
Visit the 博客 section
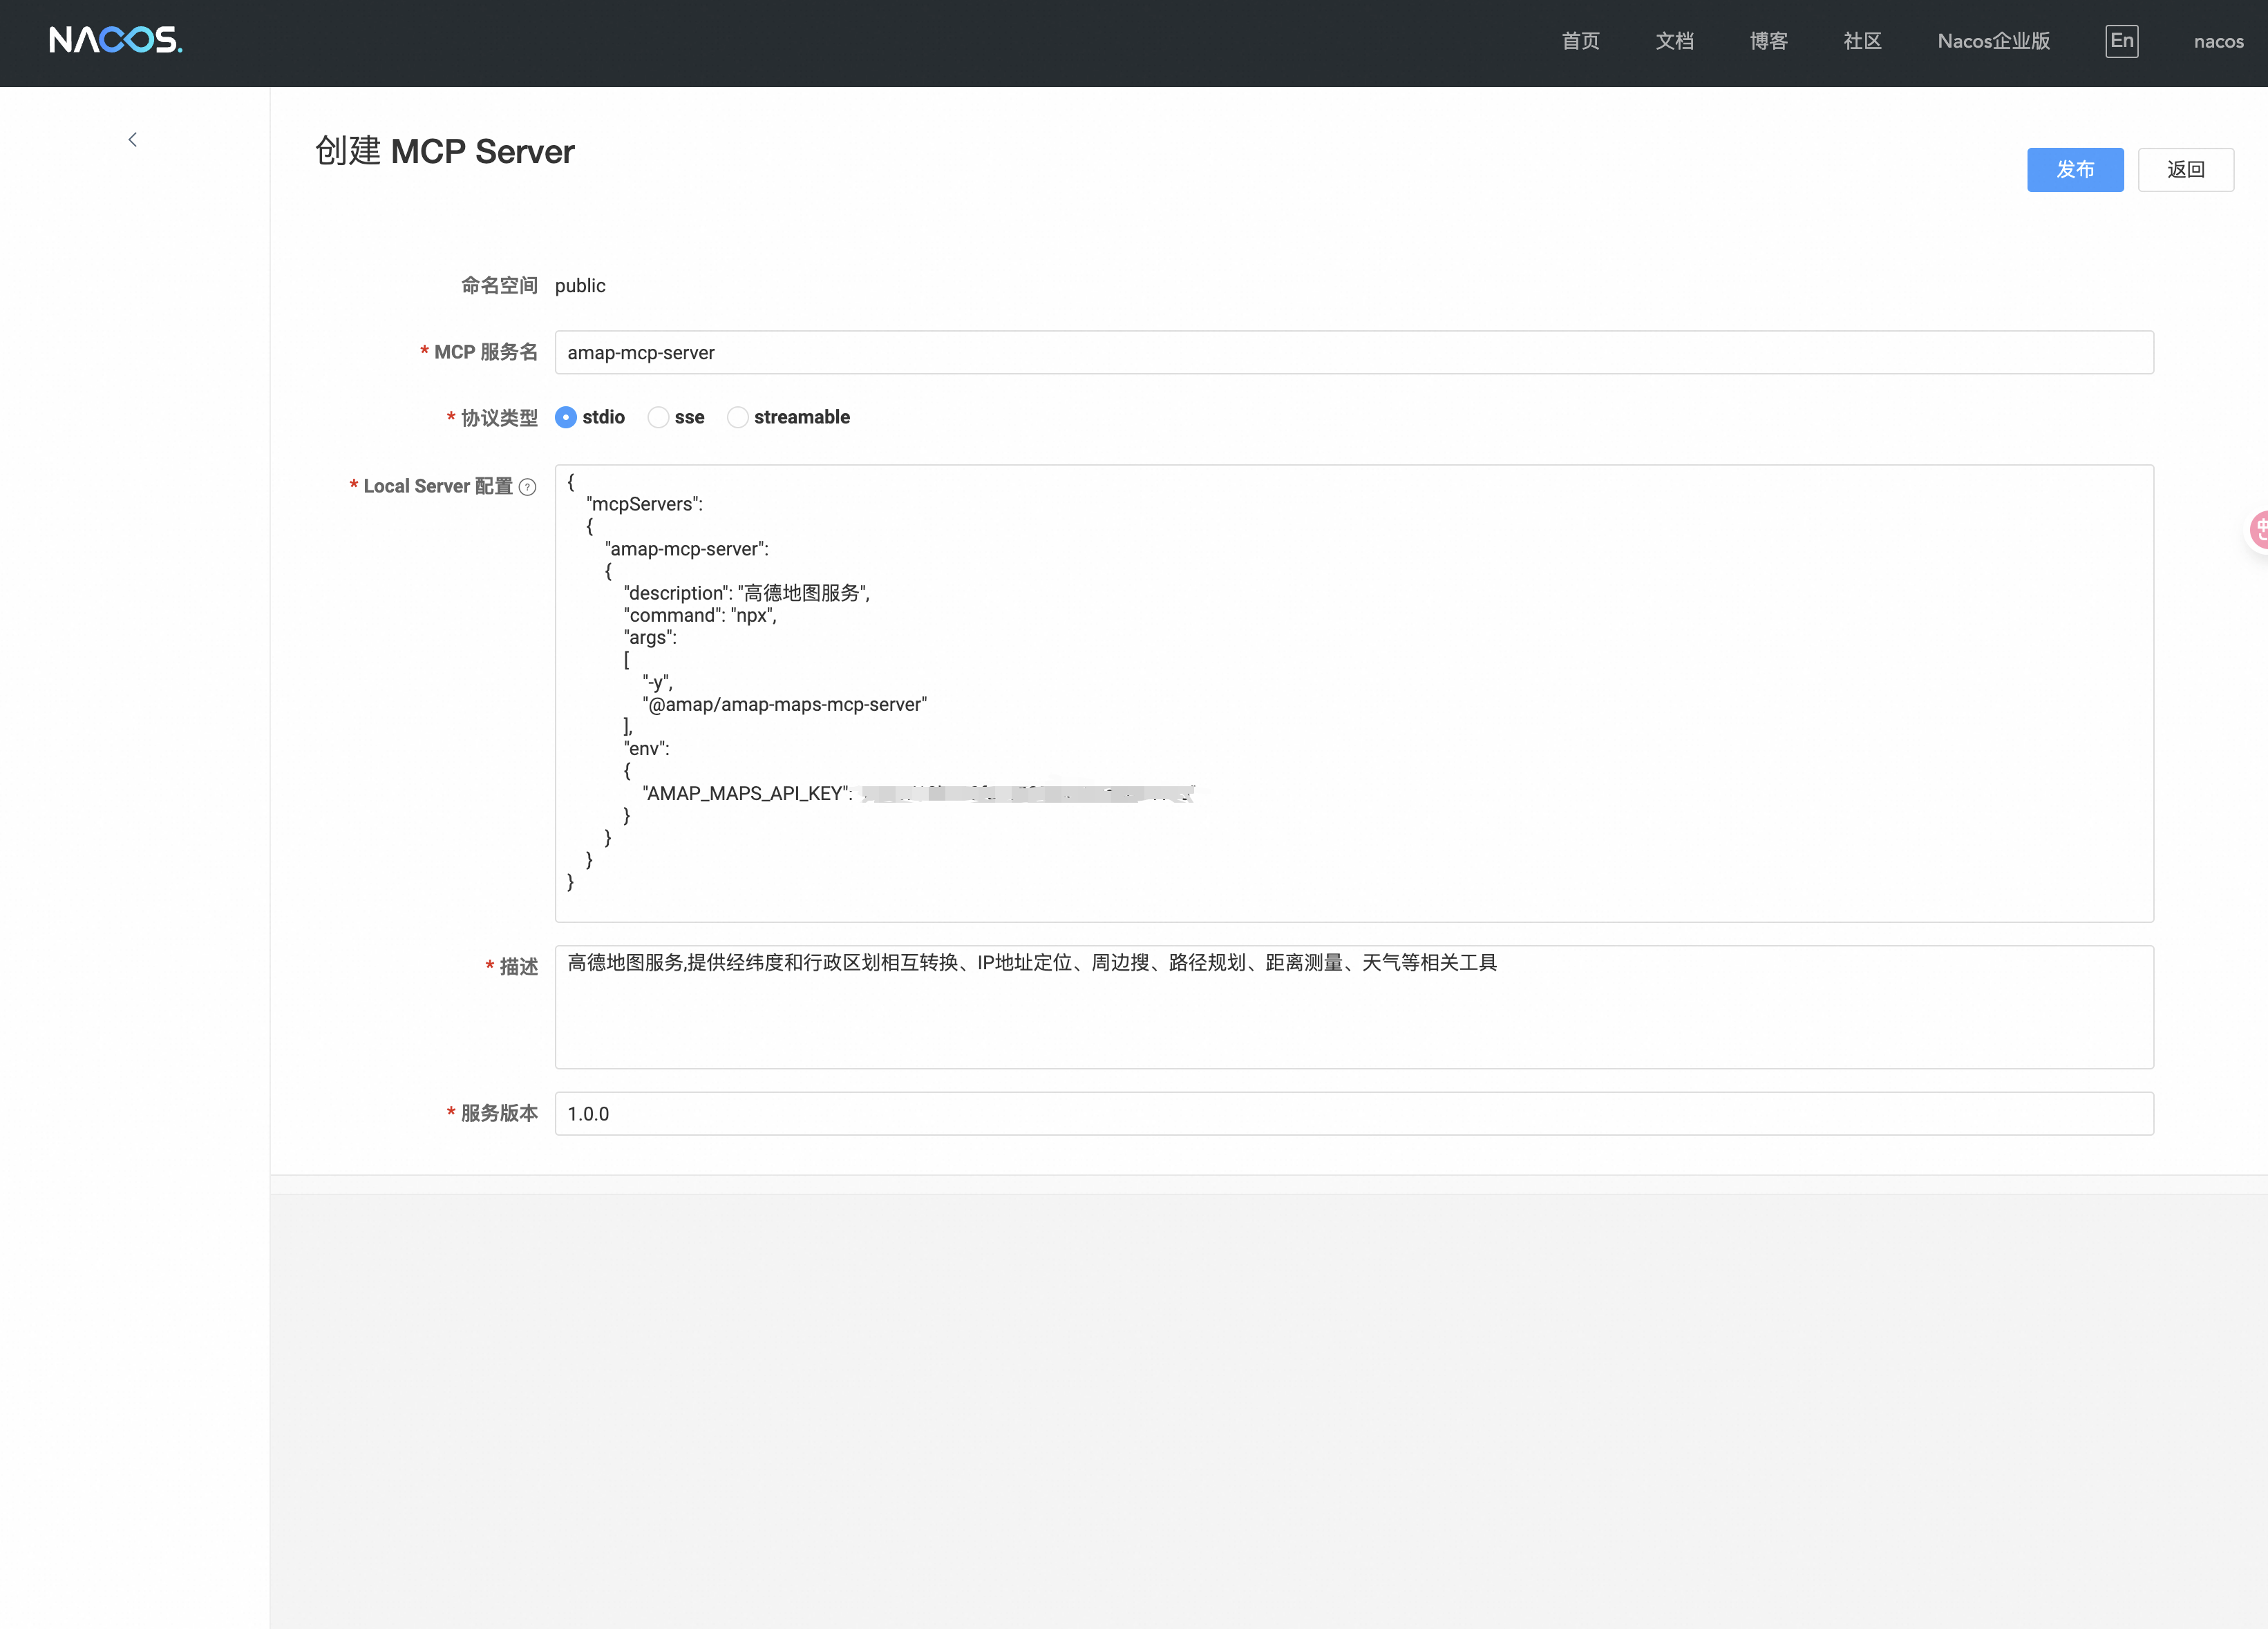click(1768, 41)
